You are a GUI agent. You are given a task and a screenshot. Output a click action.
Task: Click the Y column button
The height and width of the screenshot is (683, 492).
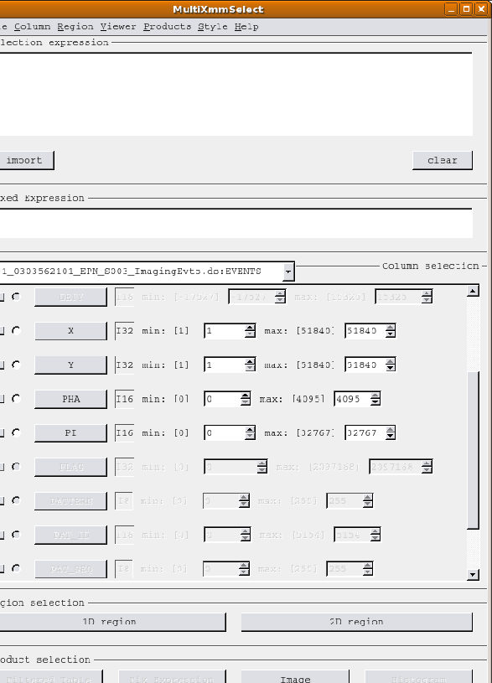pos(70,365)
